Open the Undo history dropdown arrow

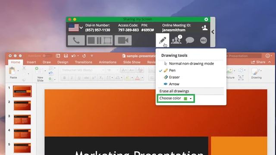point(78,56)
